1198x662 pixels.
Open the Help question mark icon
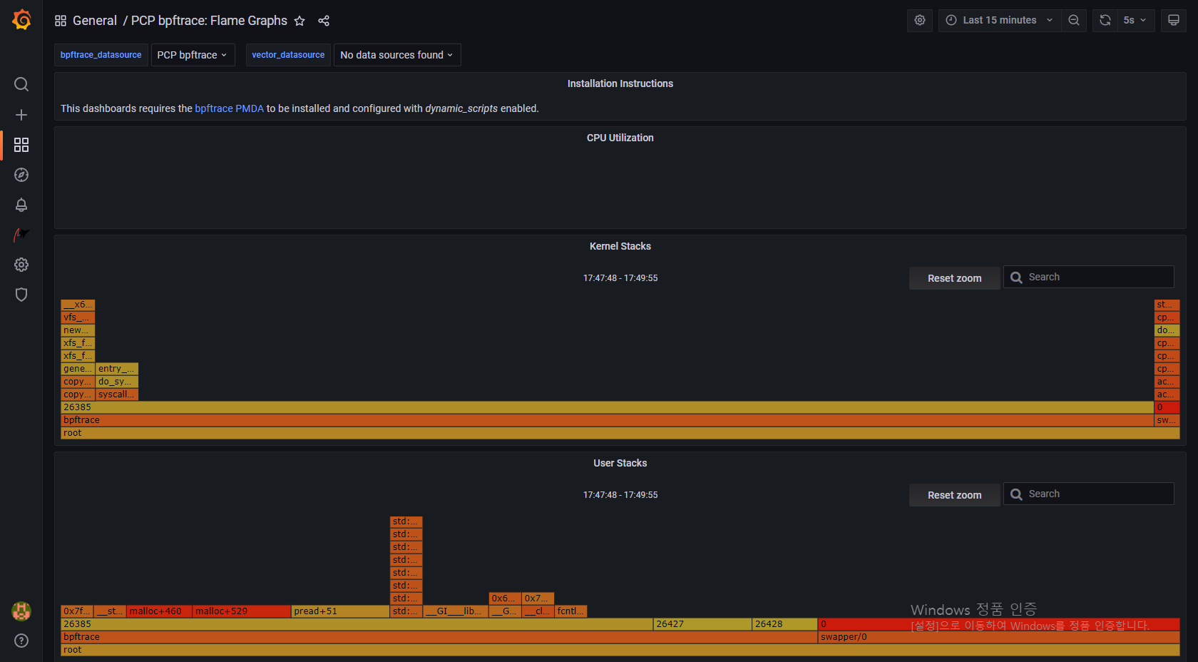tap(21, 641)
